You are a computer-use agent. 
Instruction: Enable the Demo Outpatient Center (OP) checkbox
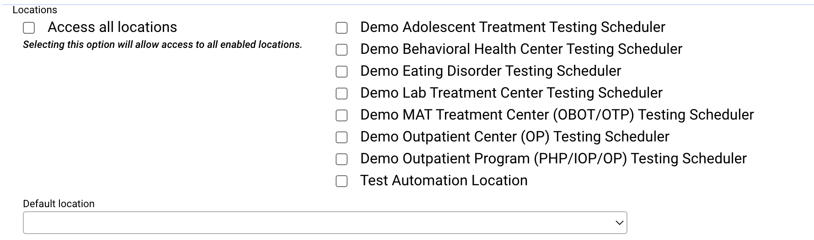(342, 137)
